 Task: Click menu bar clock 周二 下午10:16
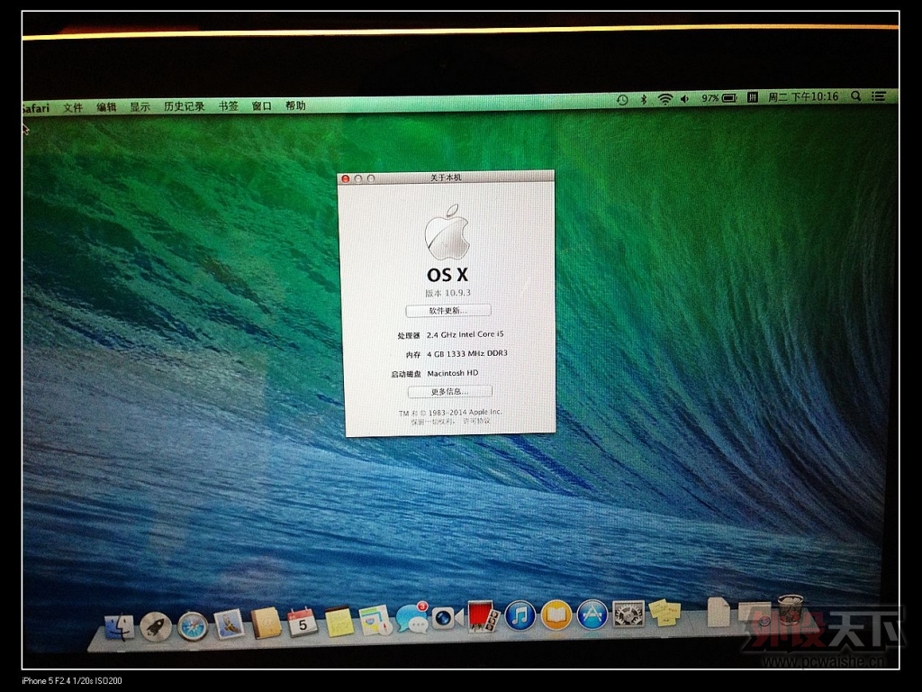pyautogui.click(x=803, y=96)
